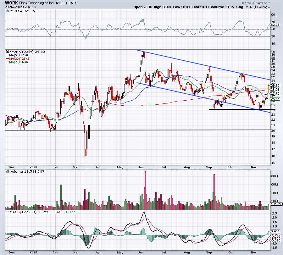Image resolution: width=283 pixels, height=255 pixels.
Task: Click the 80M label on volume axis
Action: tap(275, 176)
